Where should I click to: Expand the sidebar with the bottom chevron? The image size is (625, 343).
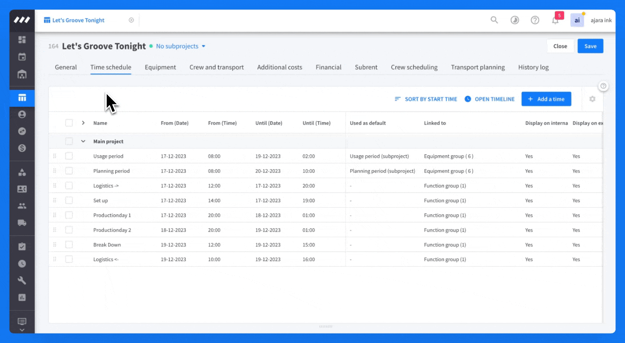[22, 330]
